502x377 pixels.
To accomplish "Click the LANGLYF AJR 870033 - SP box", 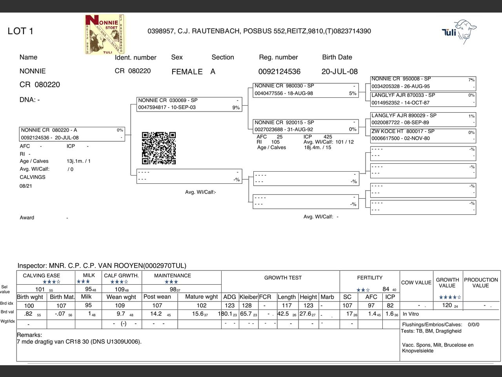I will (423, 99).
